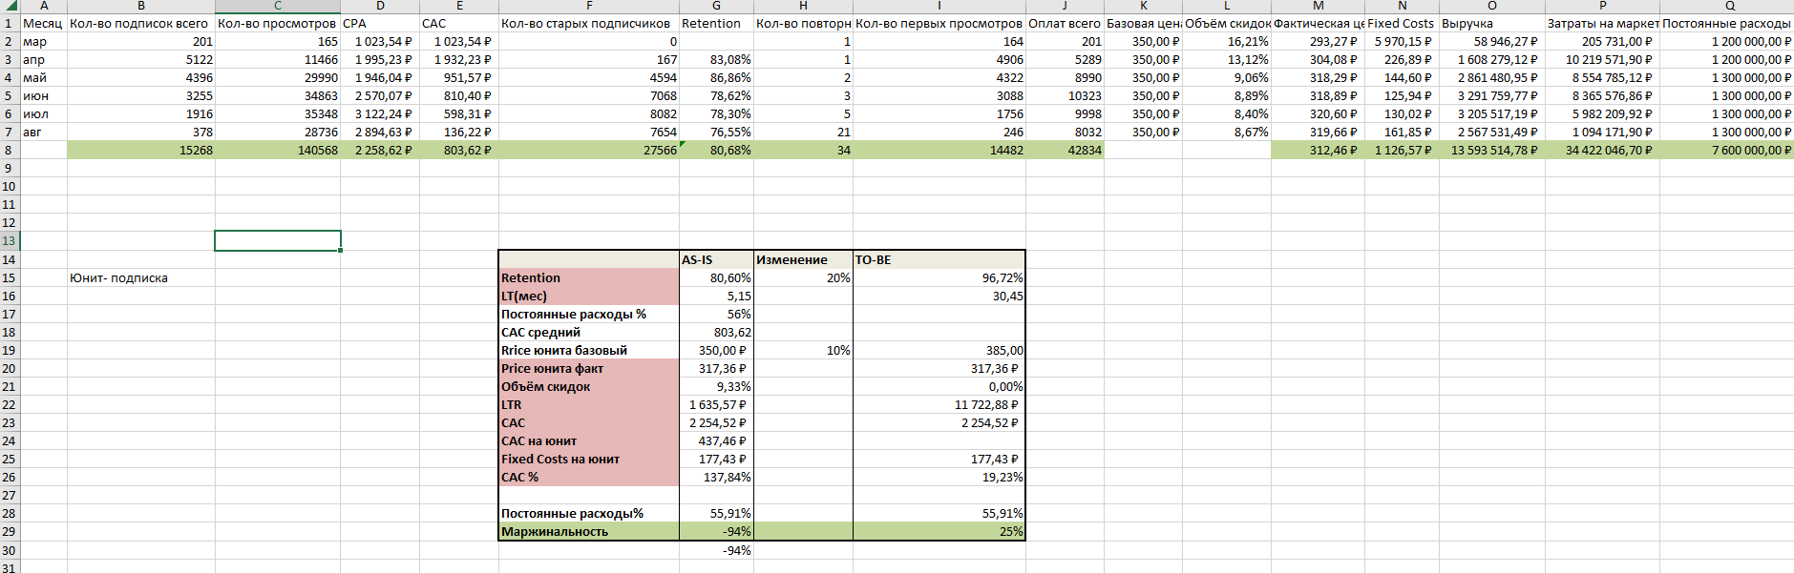
Task: Click the 'Выручка' header cell
Action: [x=1492, y=23]
